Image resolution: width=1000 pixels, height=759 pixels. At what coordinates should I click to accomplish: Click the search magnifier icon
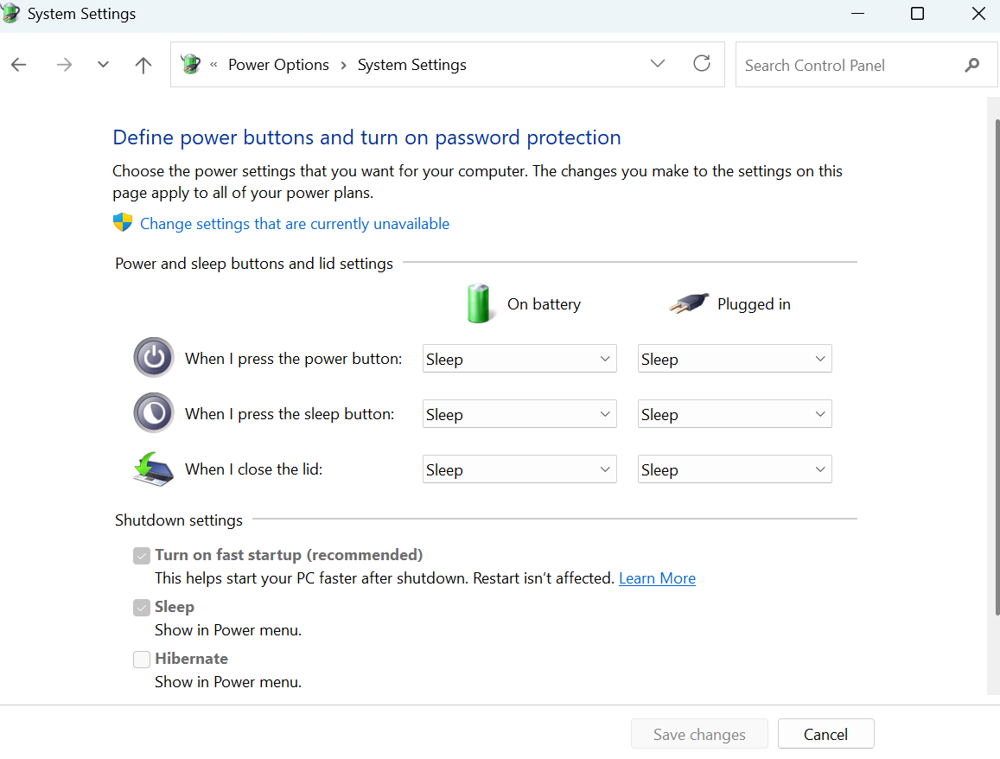(x=972, y=65)
